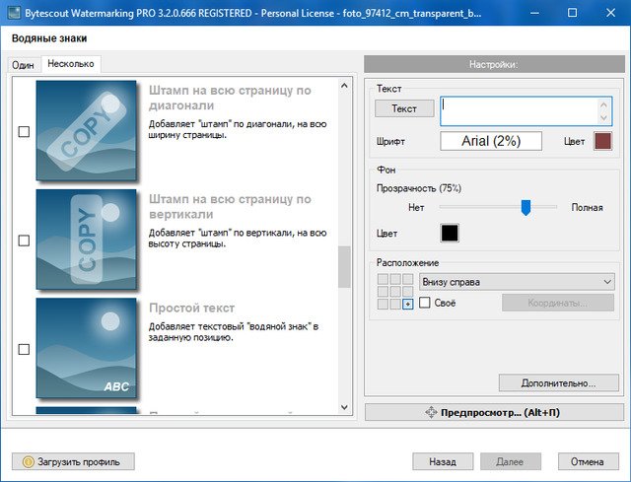The width and height of the screenshot is (631, 482).
Task: Open the Arial (2%) font selector
Action: click(x=491, y=141)
